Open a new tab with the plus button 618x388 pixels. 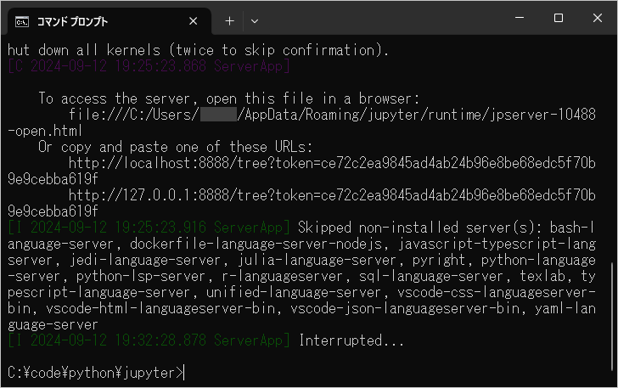click(x=229, y=20)
